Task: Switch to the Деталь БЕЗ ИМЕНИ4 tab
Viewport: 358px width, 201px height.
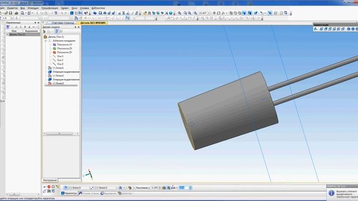Action: [93, 23]
